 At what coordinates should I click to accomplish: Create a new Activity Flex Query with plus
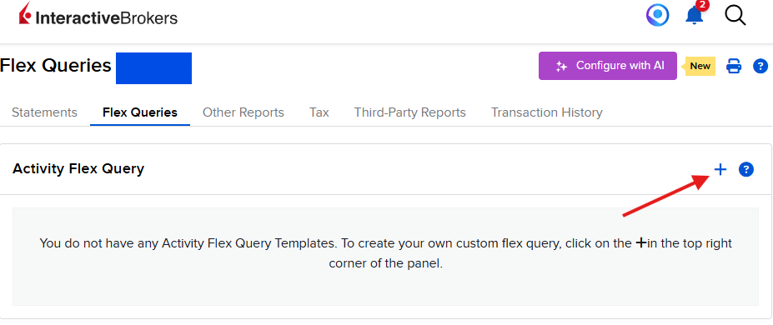pyautogui.click(x=720, y=169)
